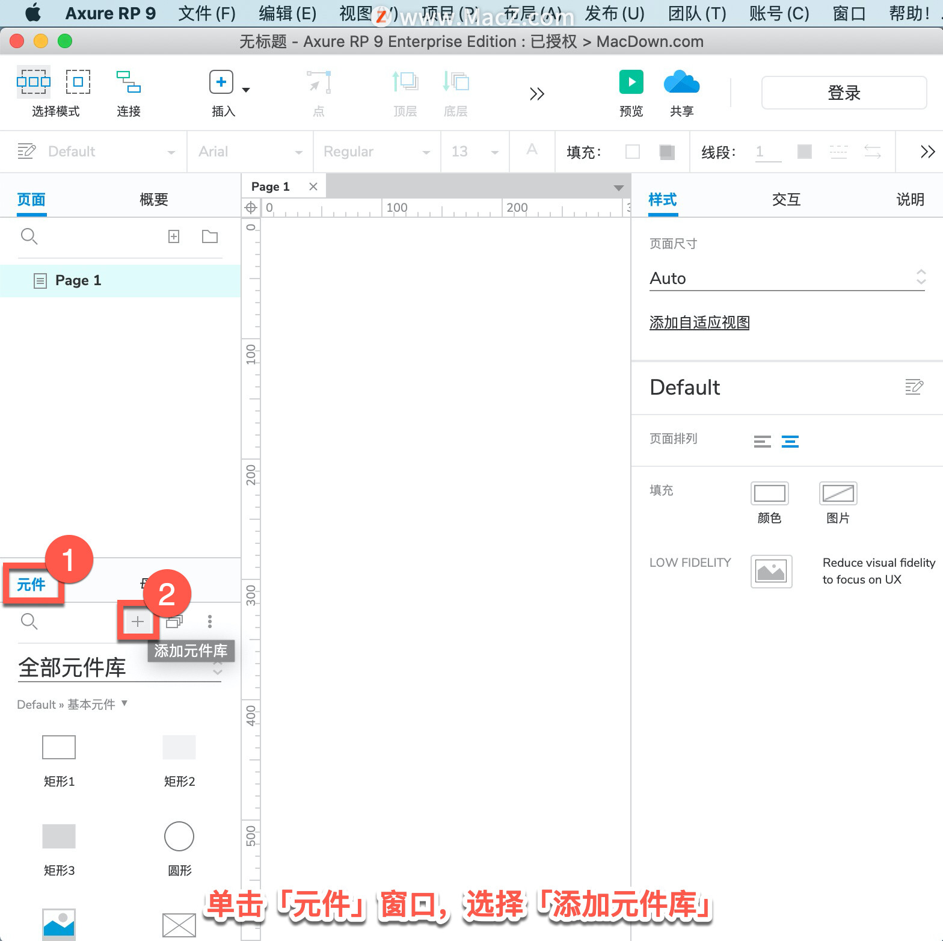
Task: Select the Point tool icon
Action: [319, 82]
